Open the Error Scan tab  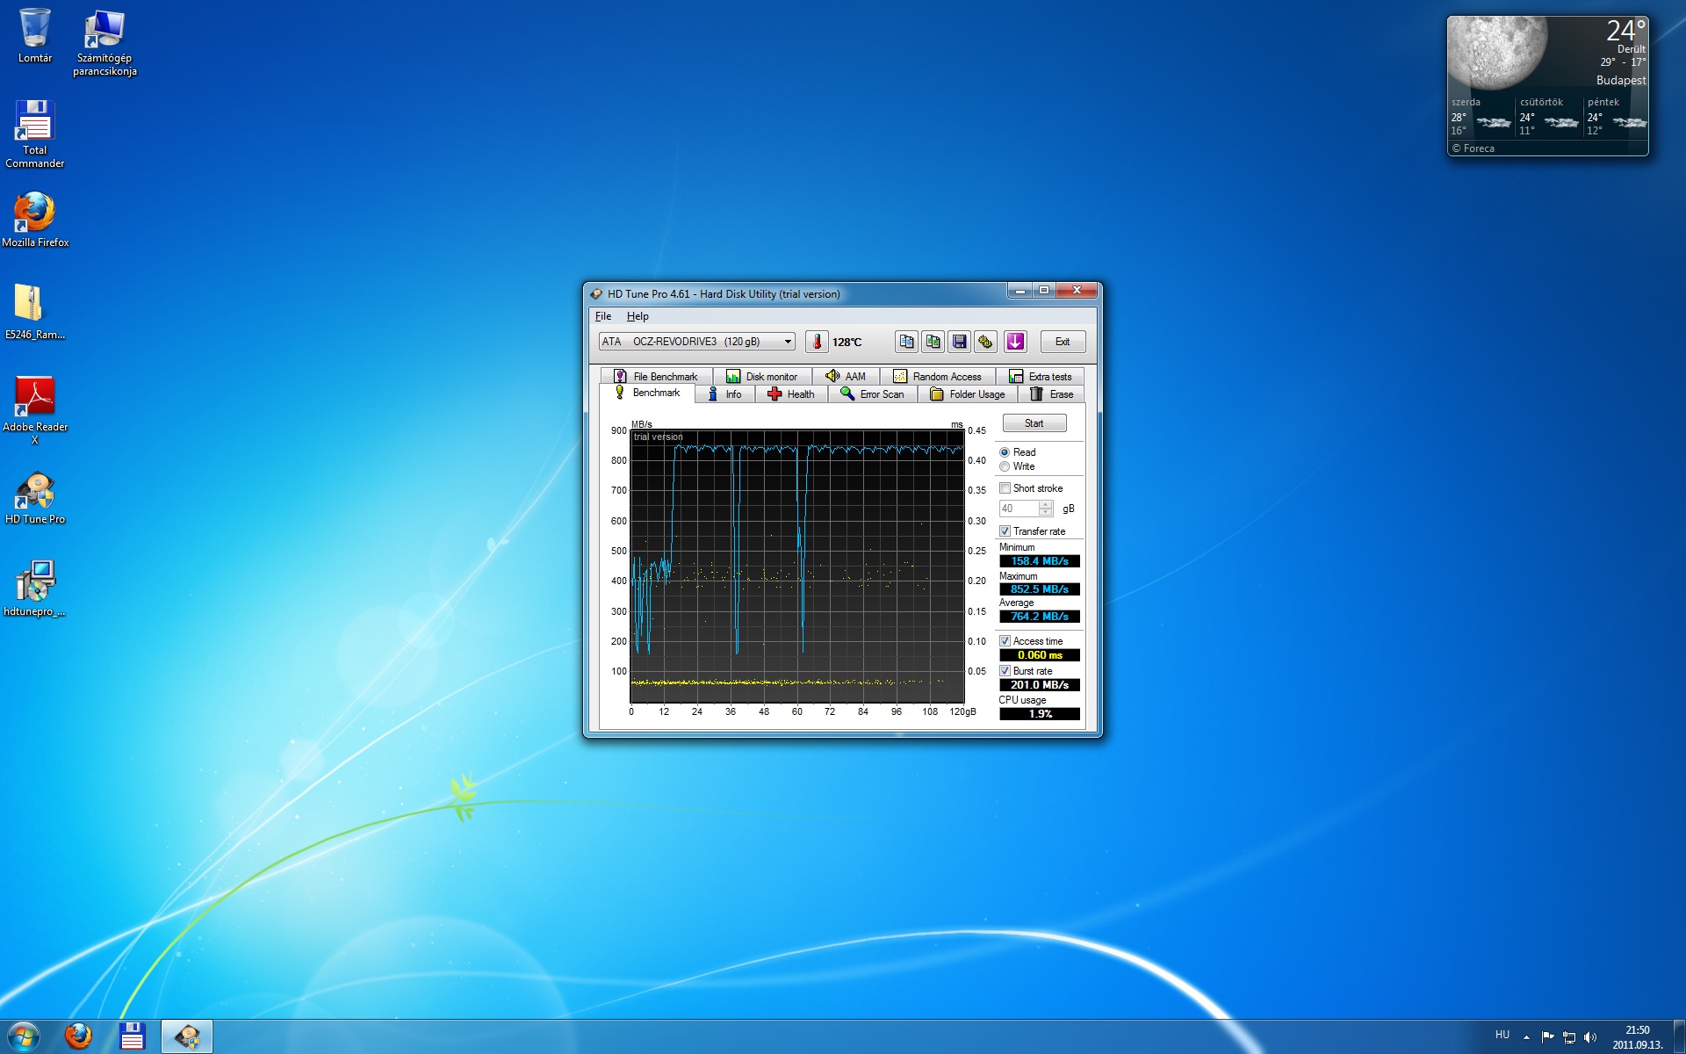pos(872,394)
